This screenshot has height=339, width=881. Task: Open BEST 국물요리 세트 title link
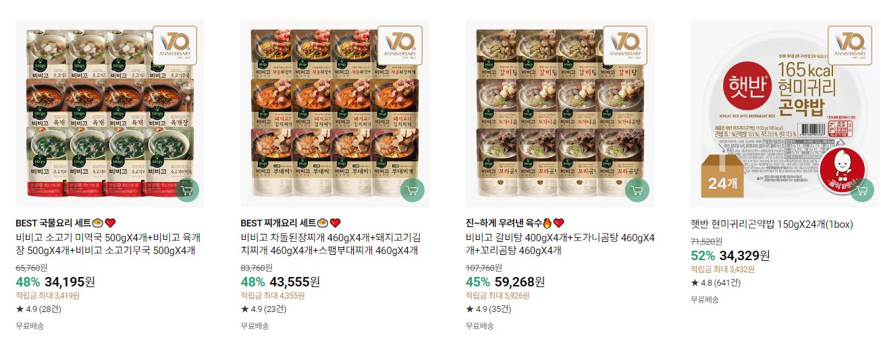point(66,223)
